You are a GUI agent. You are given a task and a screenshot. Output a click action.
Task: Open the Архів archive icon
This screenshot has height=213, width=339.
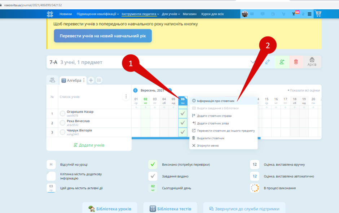[312, 62]
